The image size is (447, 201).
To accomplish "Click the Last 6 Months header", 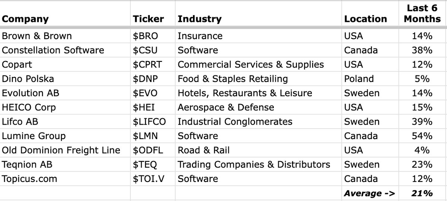I will [422, 13].
